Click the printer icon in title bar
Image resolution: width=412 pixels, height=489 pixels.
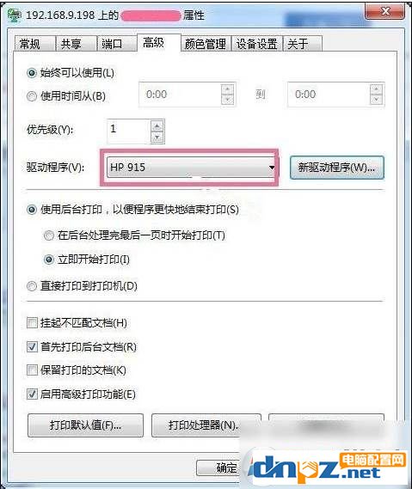pos(15,15)
